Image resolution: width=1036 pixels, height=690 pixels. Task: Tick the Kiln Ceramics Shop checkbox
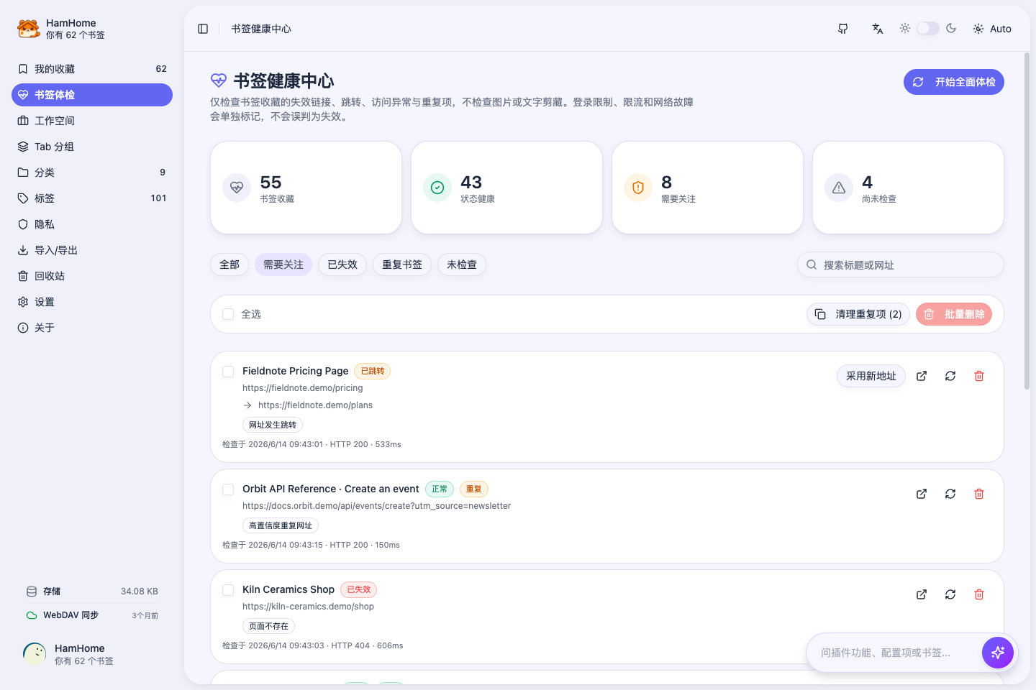pos(228,590)
